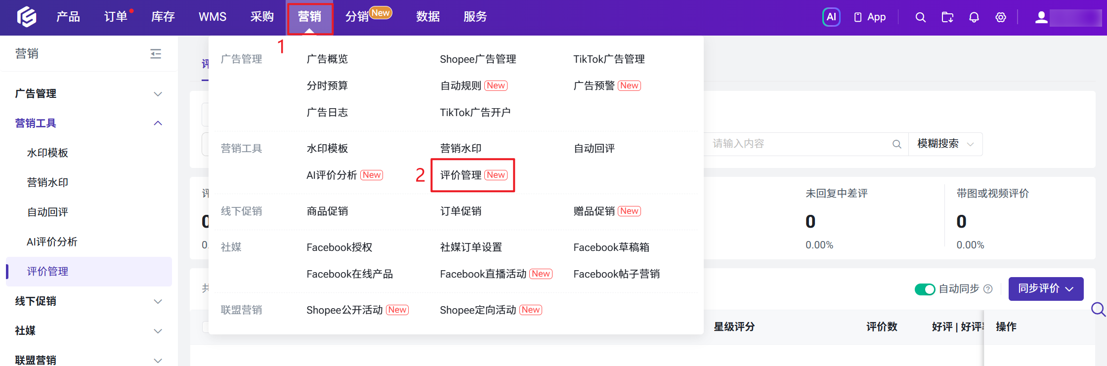1107x366 pixels.
Task: Open Facebook授权 from the menu
Action: point(340,247)
